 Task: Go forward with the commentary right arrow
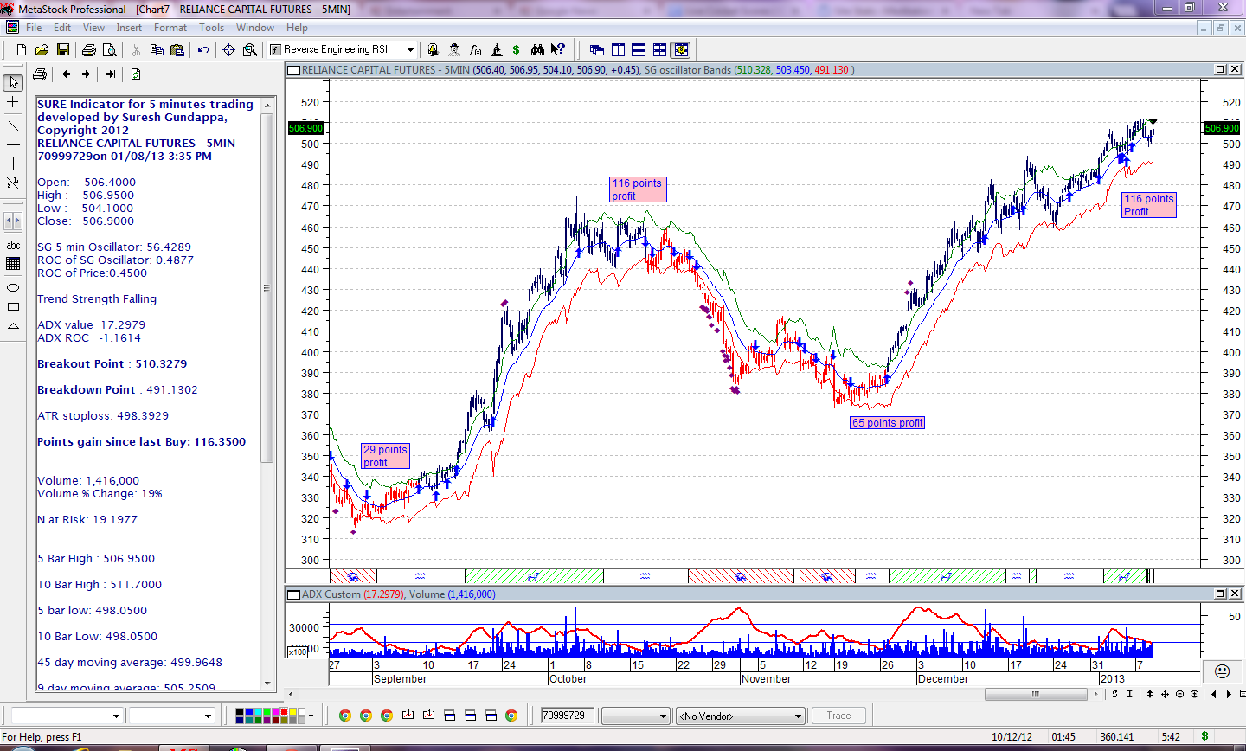tap(86, 74)
